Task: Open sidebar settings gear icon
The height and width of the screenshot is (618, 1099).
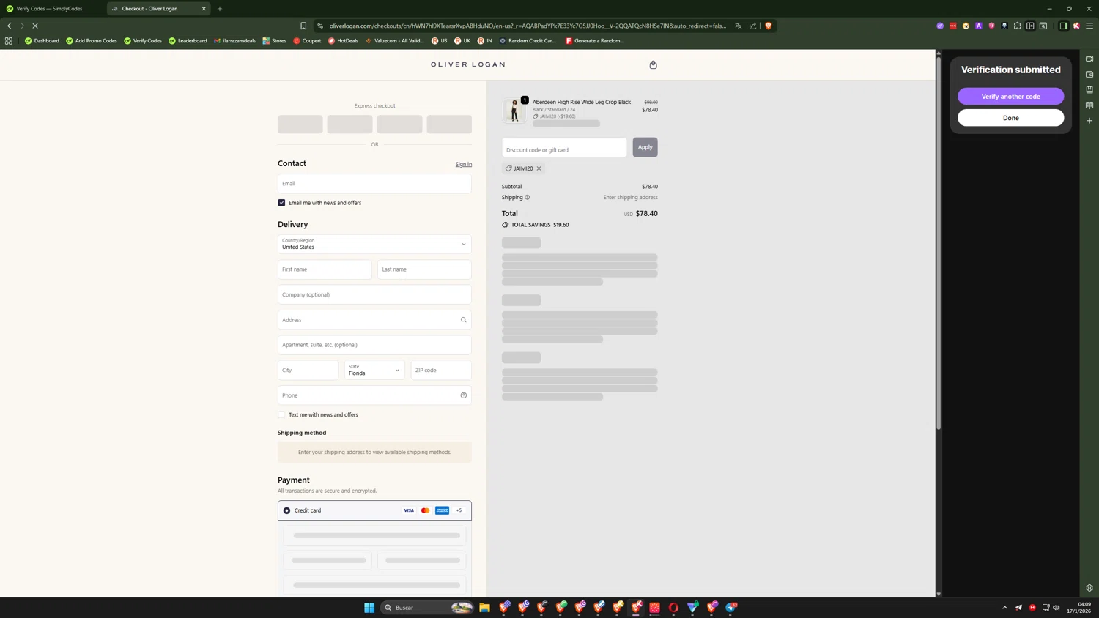Action: point(1089,588)
